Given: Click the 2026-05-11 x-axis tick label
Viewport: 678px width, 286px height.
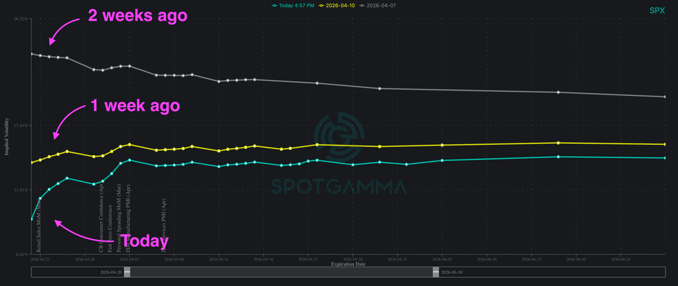Looking at the screenshot, I should [x=219, y=259].
